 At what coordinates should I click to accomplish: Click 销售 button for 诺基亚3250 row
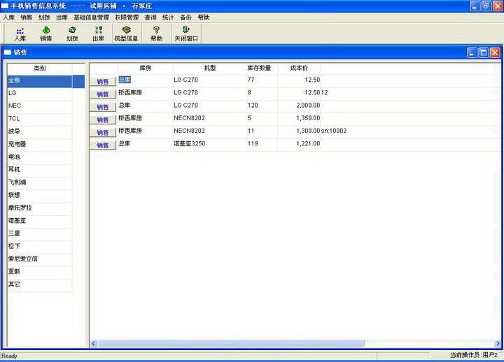[x=102, y=145]
